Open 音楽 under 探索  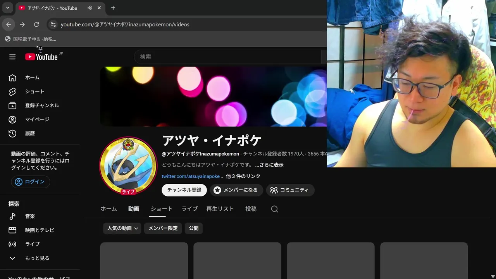tap(40, 216)
